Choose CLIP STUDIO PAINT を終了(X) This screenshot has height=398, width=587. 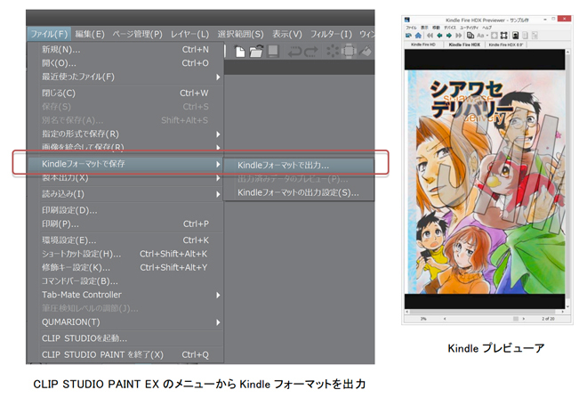click(125, 354)
